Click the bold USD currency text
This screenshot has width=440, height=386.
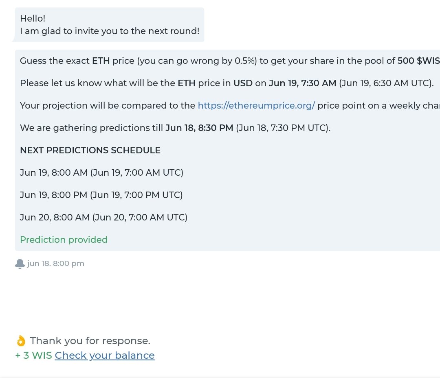click(243, 83)
